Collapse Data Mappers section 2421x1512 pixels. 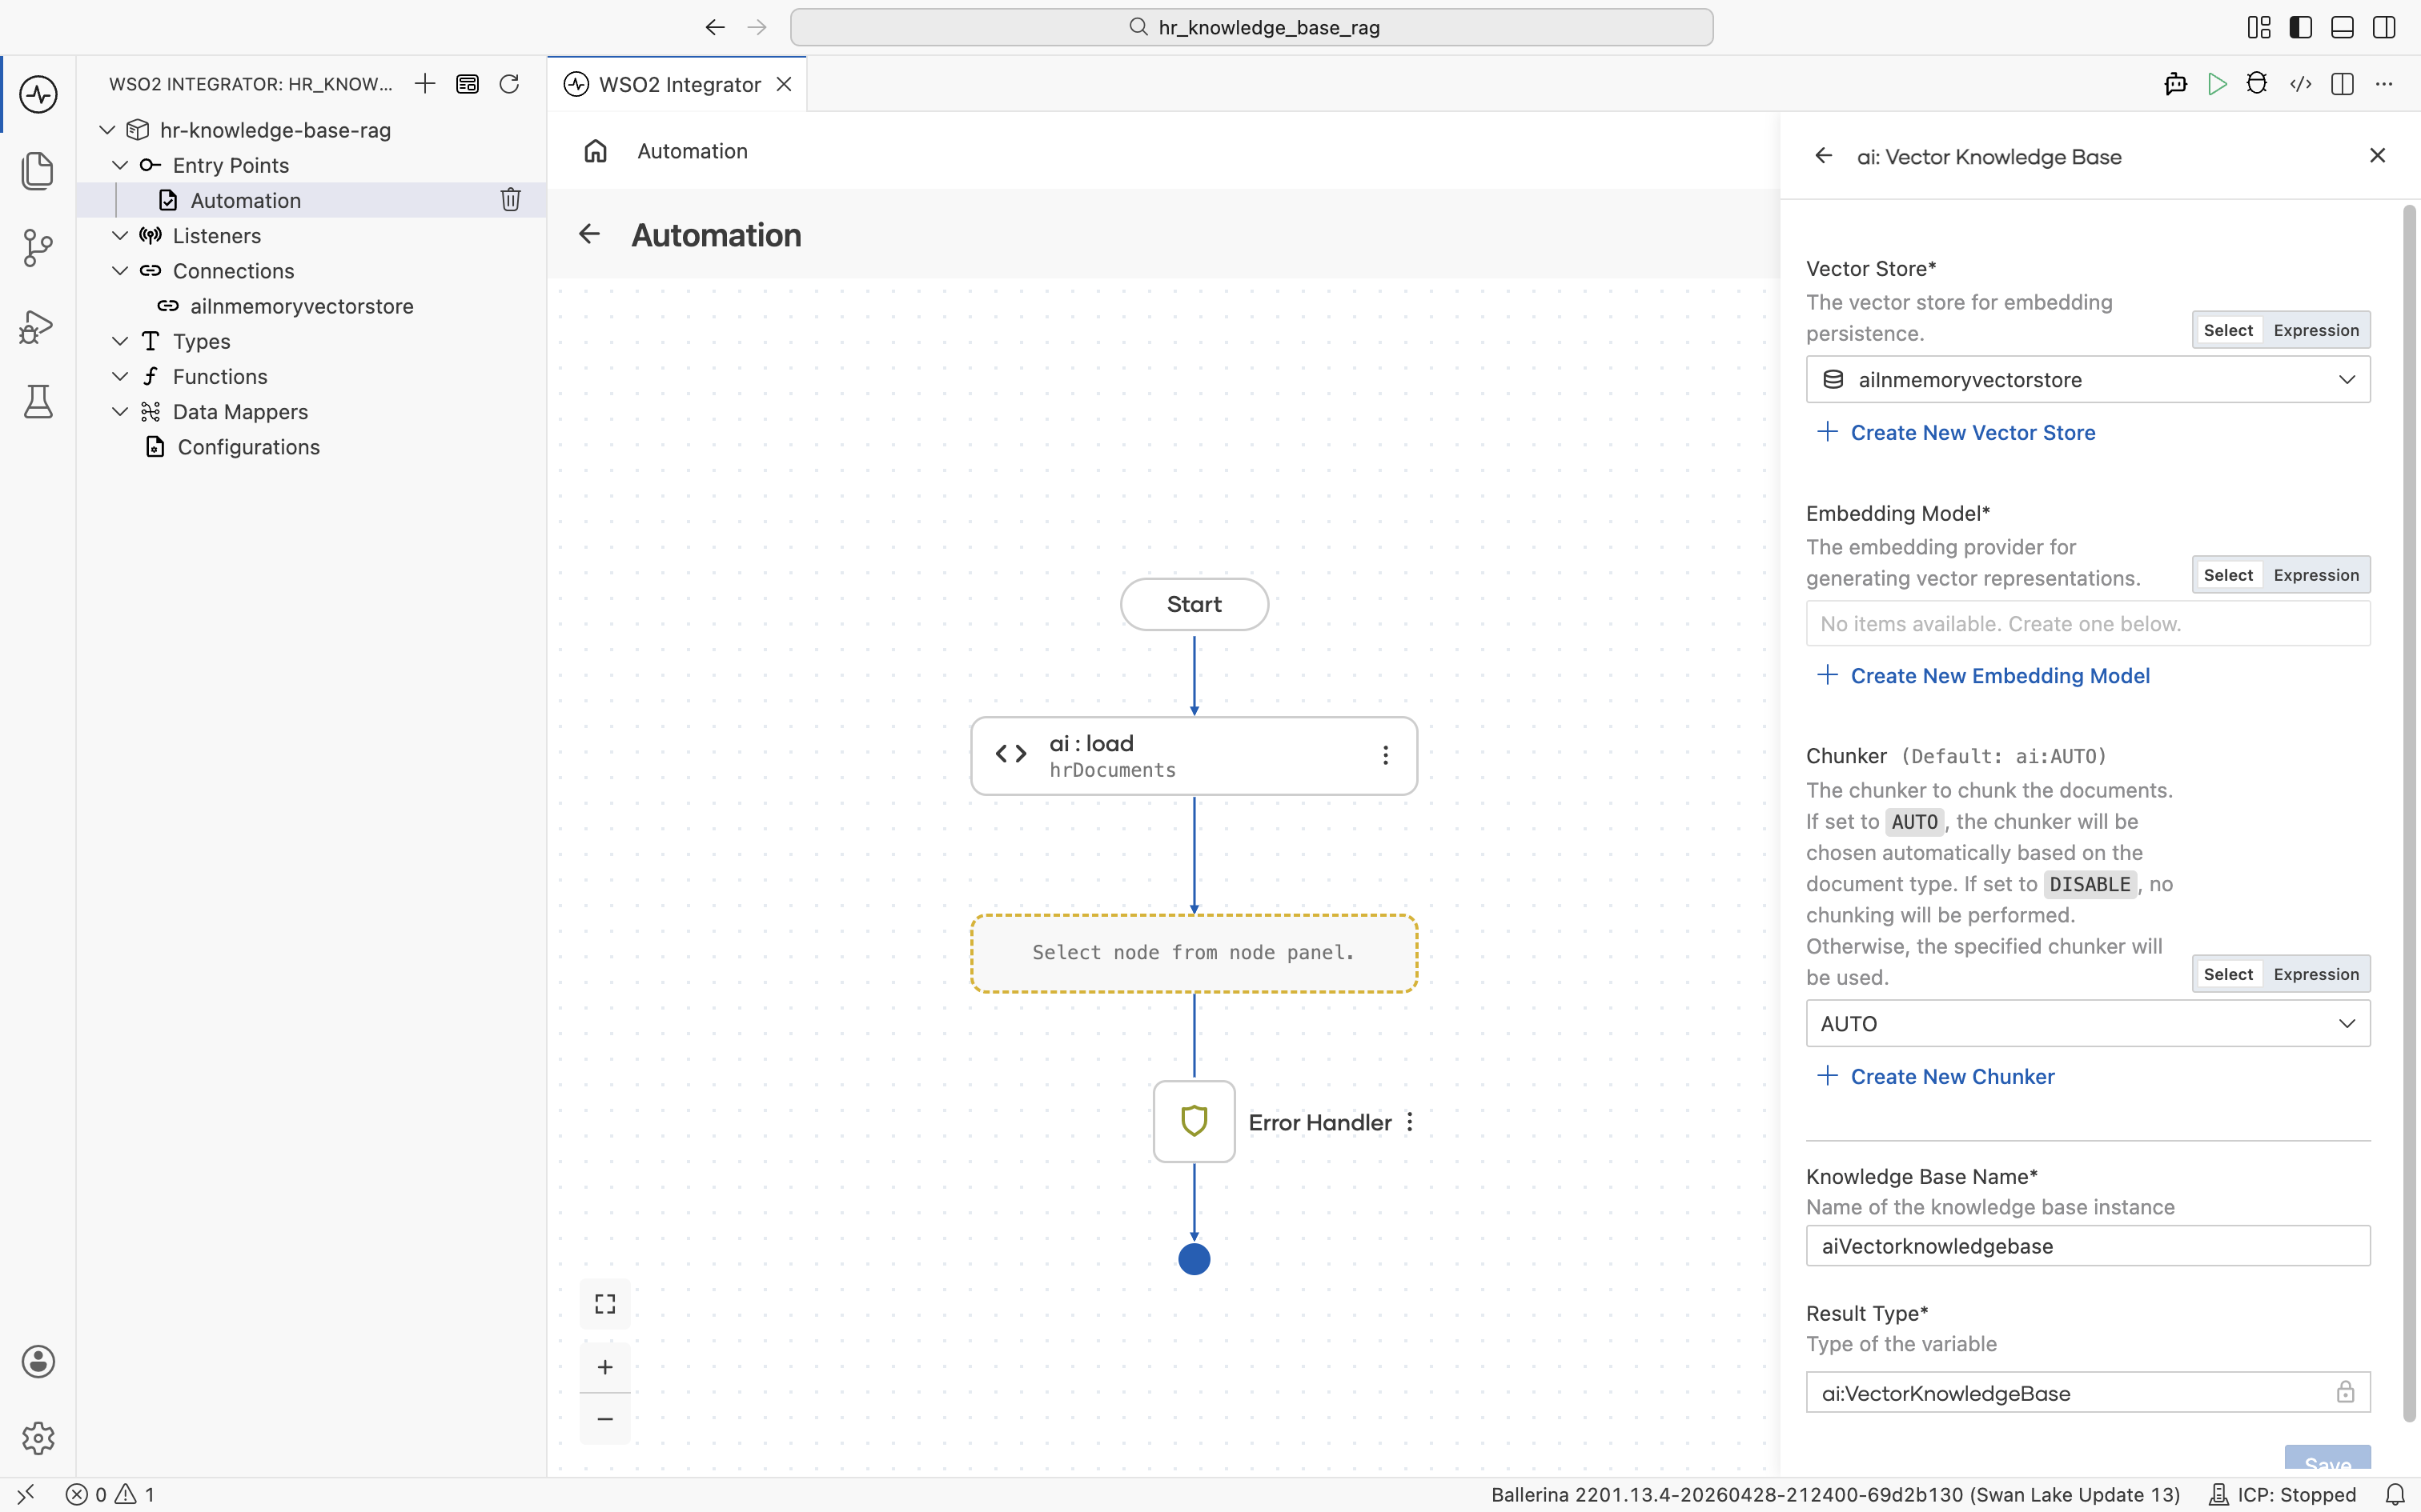point(120,411)
